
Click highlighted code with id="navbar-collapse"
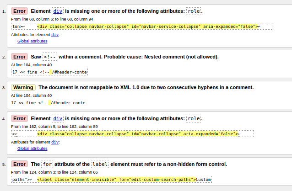[x=137, y=134]
